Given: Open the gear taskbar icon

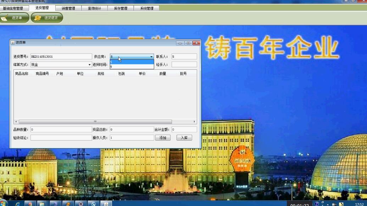Looking at the screenshot, I should coord(81,204).
